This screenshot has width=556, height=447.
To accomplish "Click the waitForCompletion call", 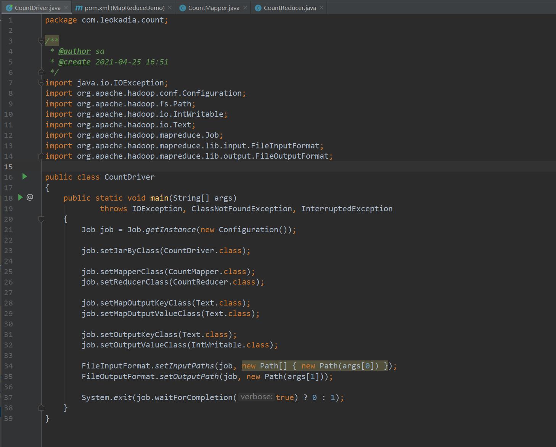I will tap(194, 397).
